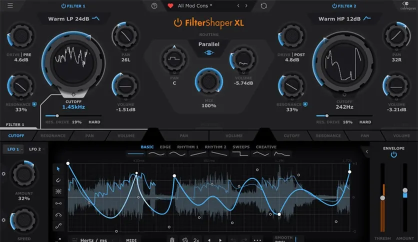Screen dimensions: 418x242
Task: Open the three-dots more options
Action: tap(257, 240)
